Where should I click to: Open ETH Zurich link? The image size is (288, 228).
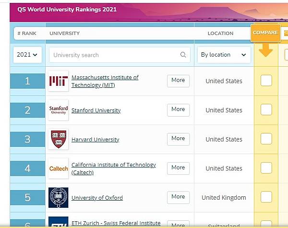click(x=116, y=223)
